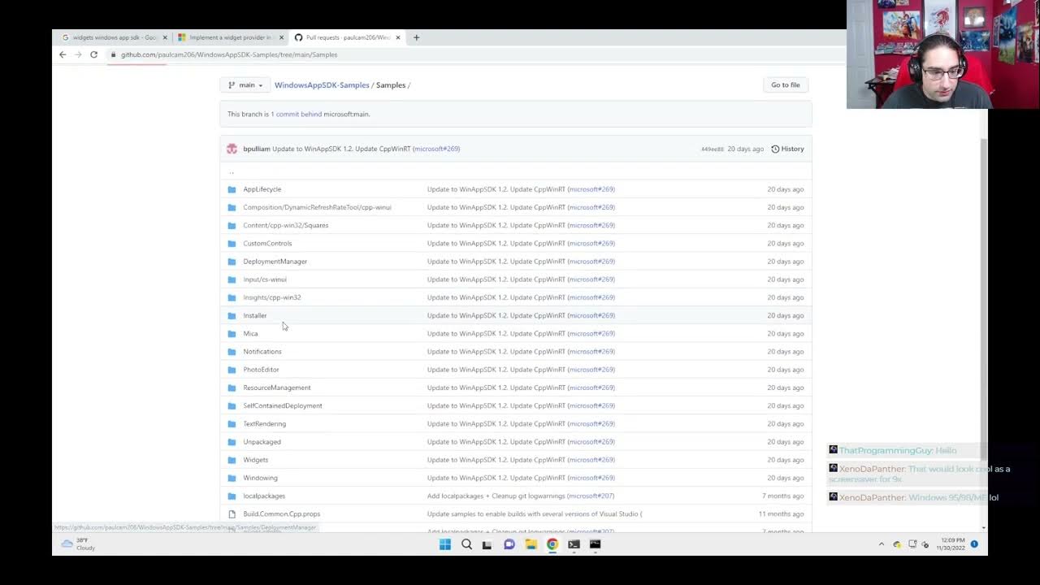
Task: Open the Windows Start menu
Action: coord(445,544)
